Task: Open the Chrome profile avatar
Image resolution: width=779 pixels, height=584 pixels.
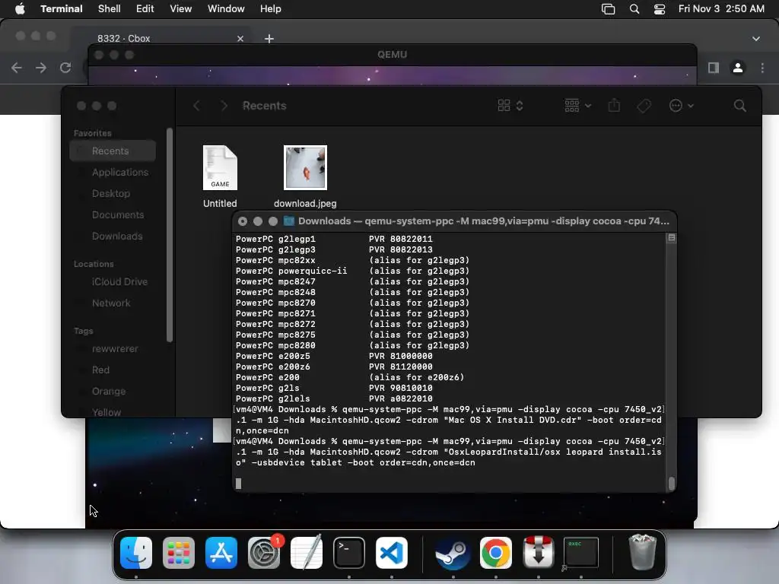Action: pos(738,68)
